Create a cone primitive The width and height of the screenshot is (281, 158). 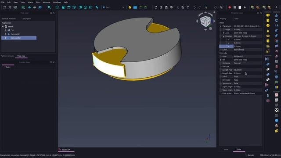[x=268, y=31]
